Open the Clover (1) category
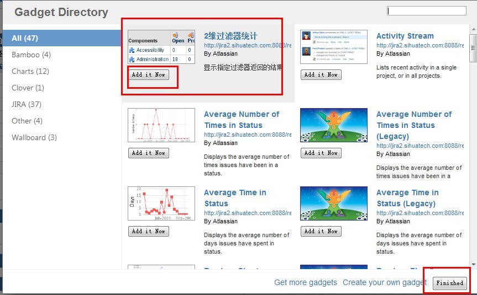This screenshot has height=295, width=477. tap(28, 88)
